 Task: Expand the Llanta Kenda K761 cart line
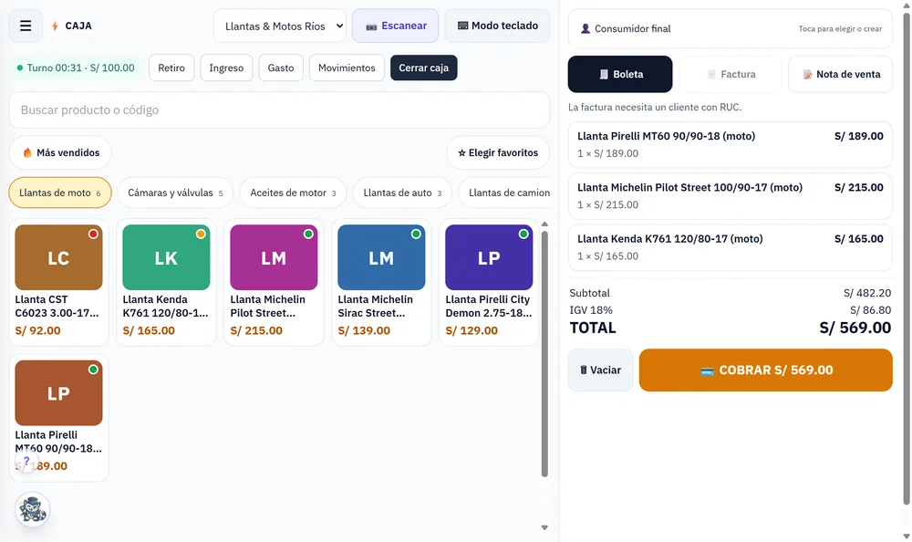pos(730,247)
